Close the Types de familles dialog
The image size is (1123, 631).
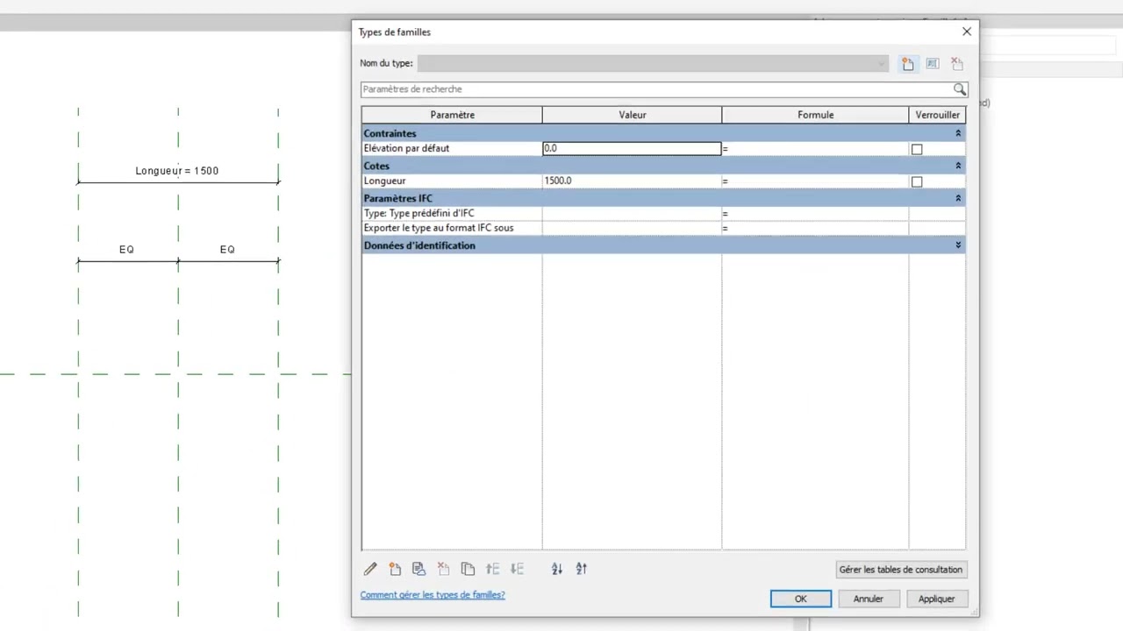[967, 32]
